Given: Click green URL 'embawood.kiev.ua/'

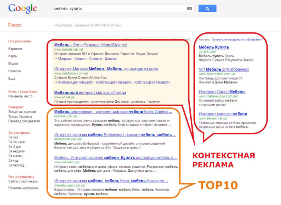Looking at the screenshot, I should (68, 139).
